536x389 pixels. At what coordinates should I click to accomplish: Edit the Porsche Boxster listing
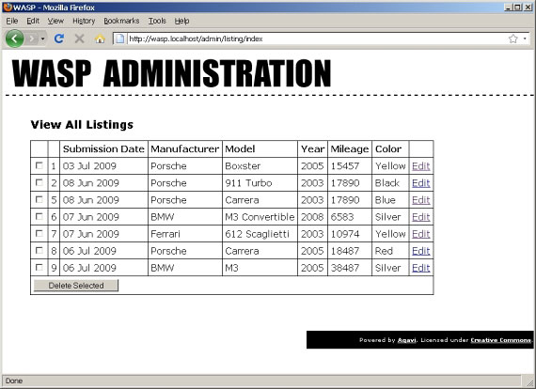420,166
